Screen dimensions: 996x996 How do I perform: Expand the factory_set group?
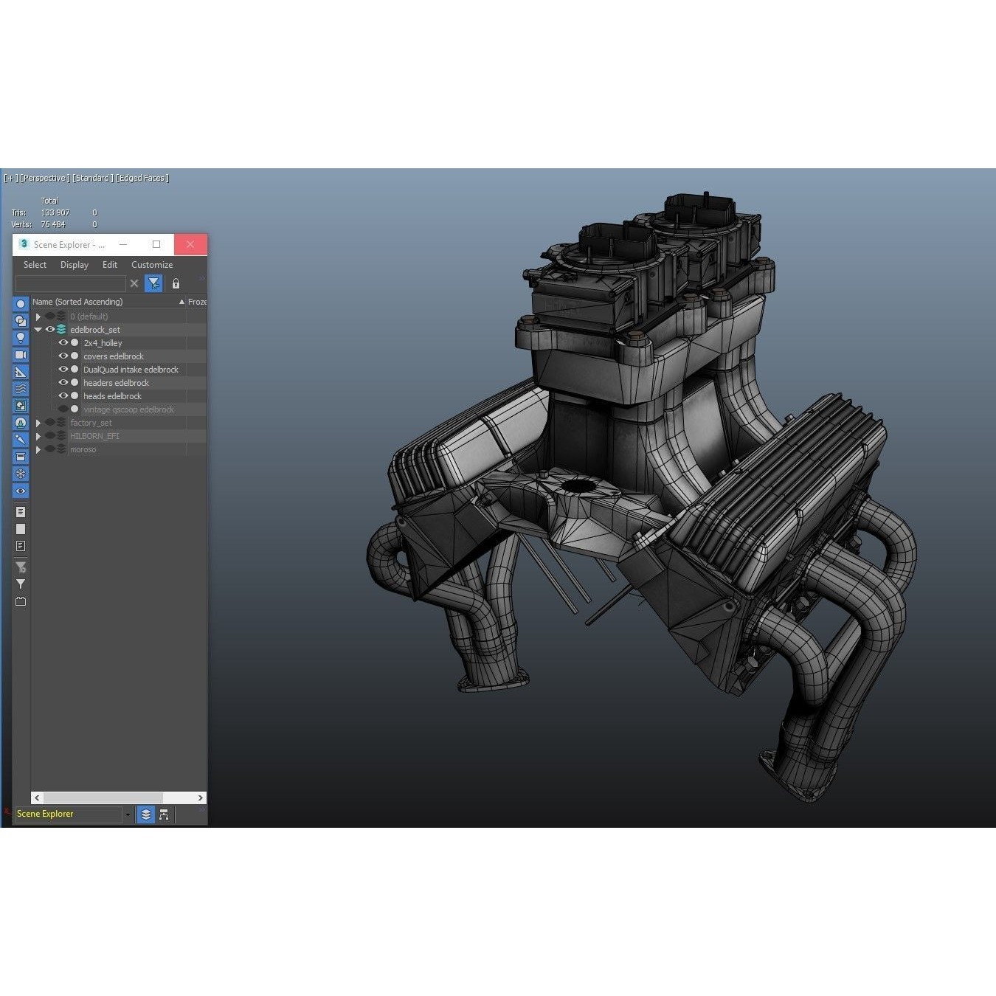[x=38, y=422]
